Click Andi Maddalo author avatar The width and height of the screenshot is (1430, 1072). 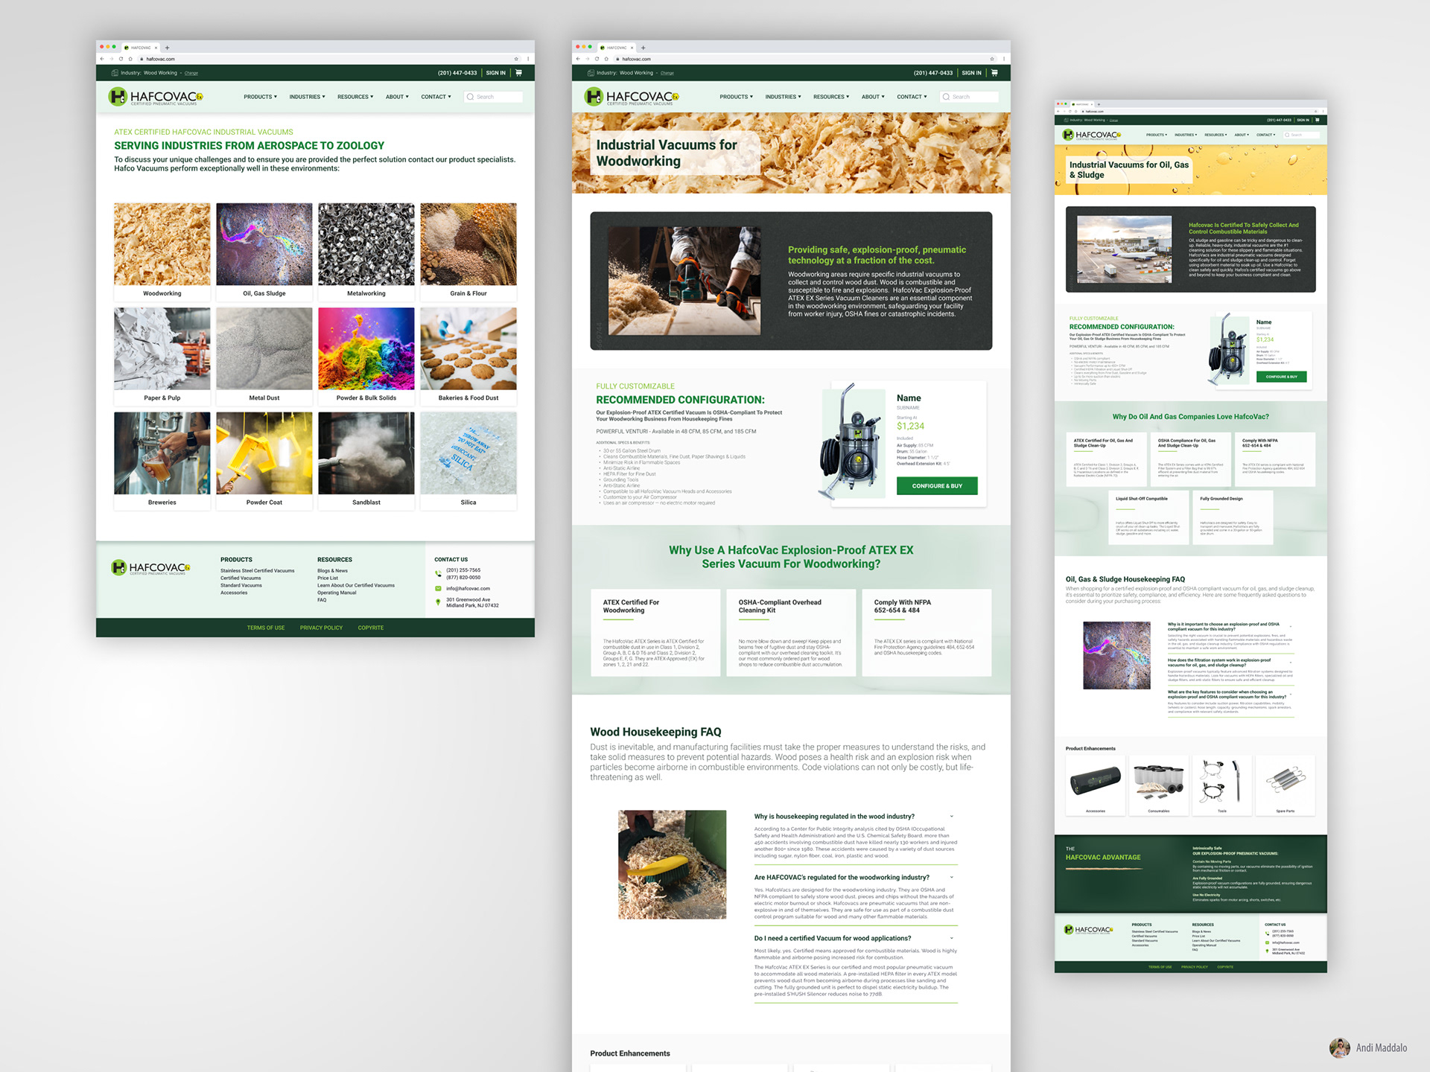point(1340,1048)
